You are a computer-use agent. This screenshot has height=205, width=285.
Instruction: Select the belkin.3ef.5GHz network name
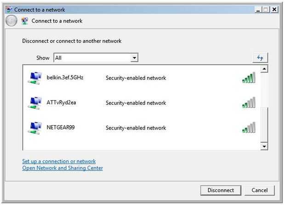click(x=65, y=78)
